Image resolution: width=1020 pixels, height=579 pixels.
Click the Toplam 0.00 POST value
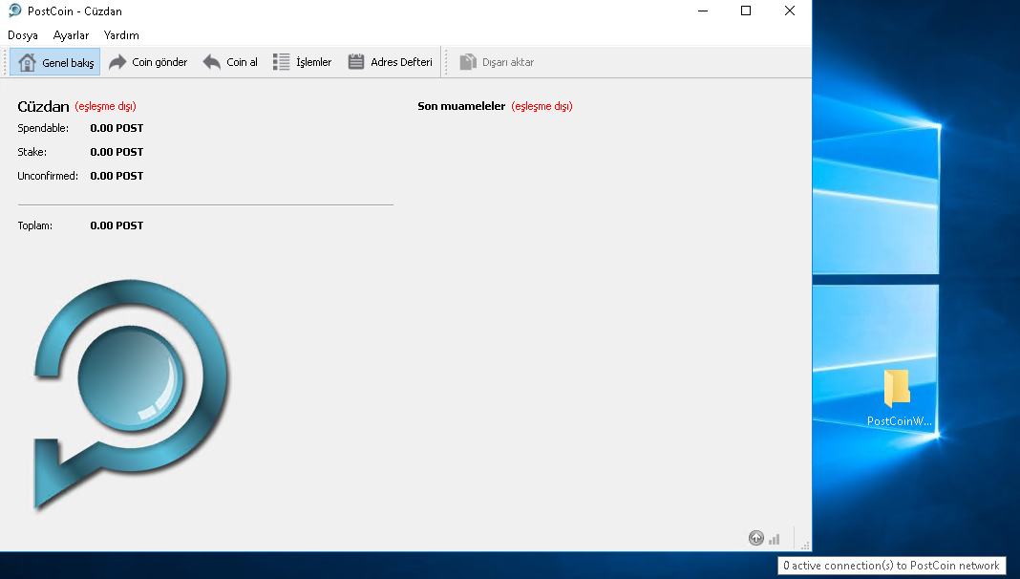pos(117,225)
